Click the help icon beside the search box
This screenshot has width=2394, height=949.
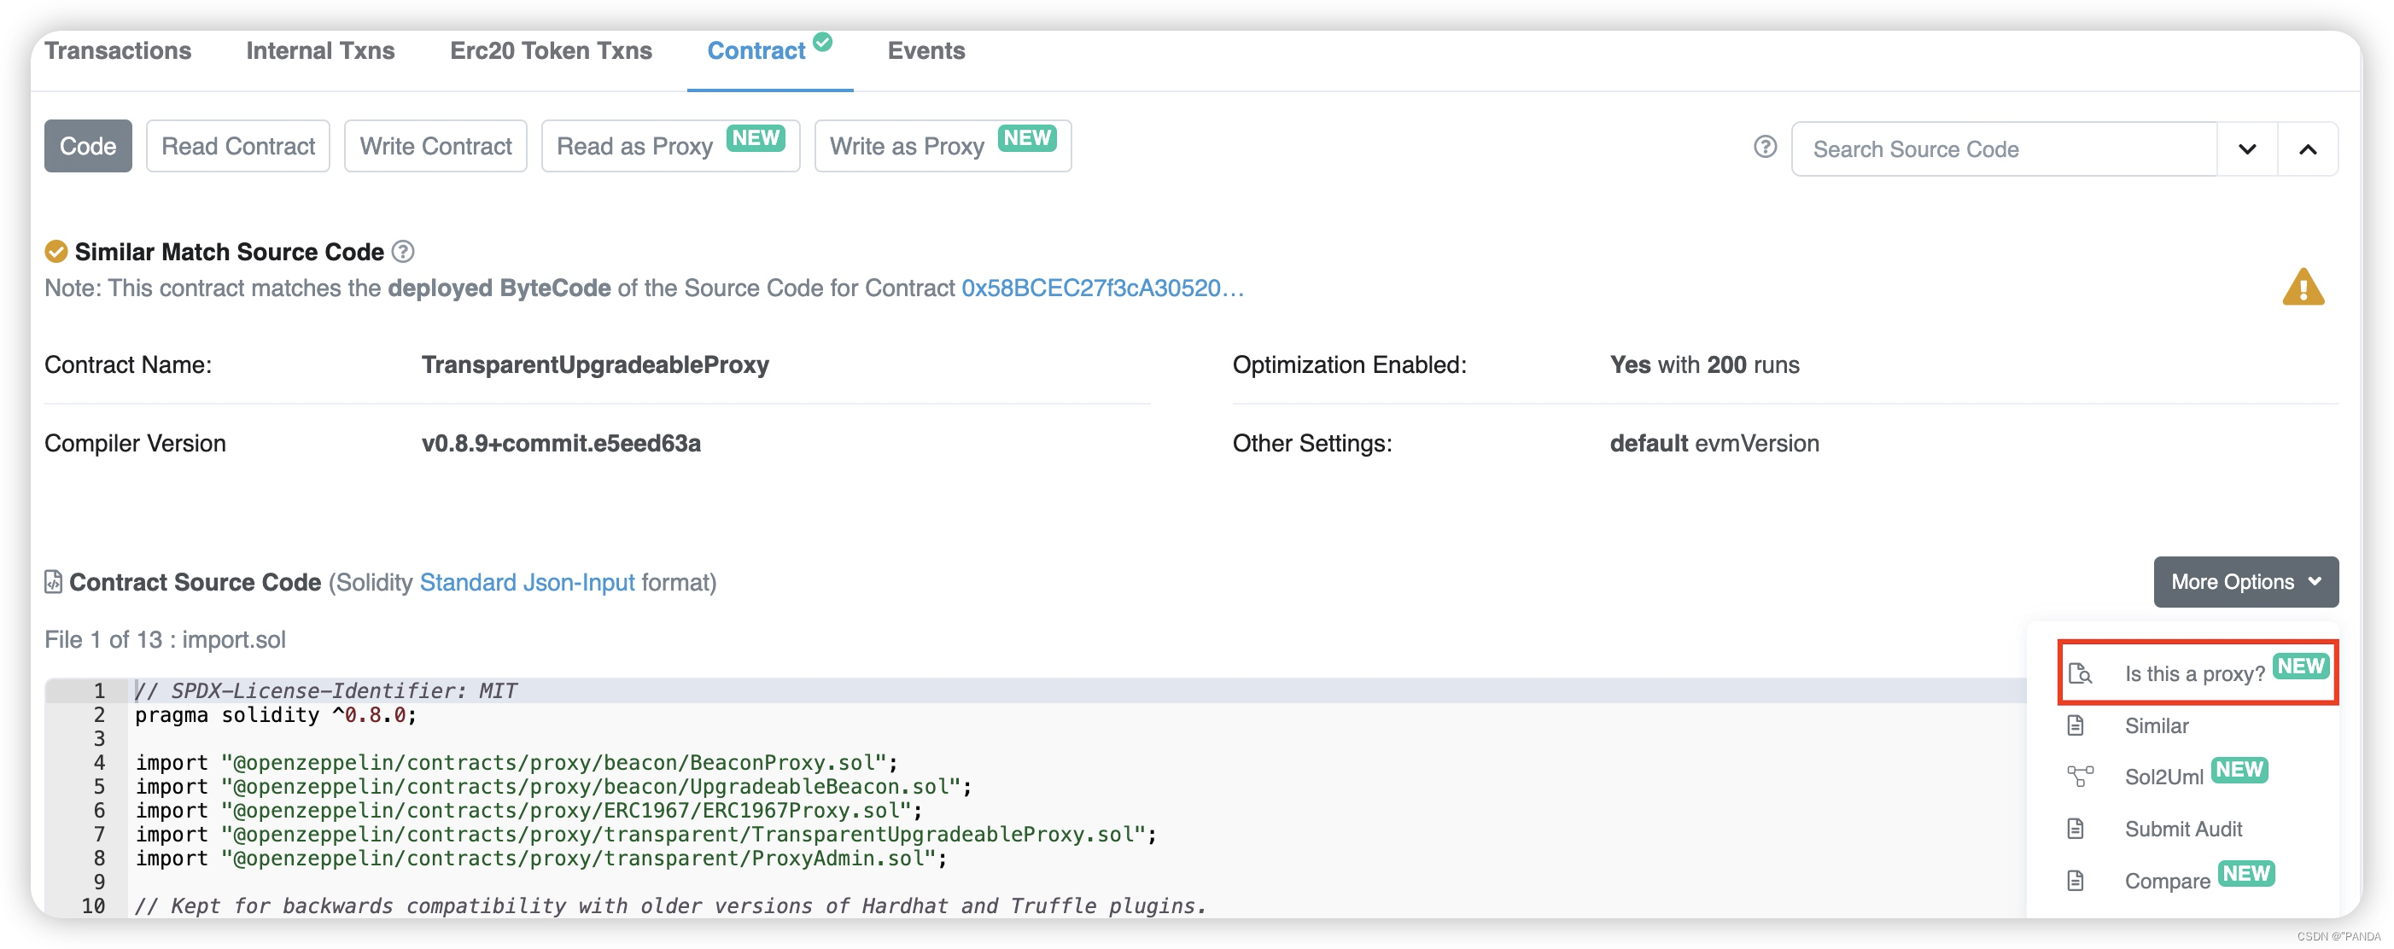click(1765, 147)
